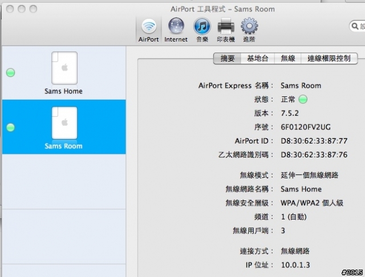Click the wireless mode value 延伸一個無線網路
Image resolution: width=365 pixels, height=277 pixels.
tap(310, 175)
